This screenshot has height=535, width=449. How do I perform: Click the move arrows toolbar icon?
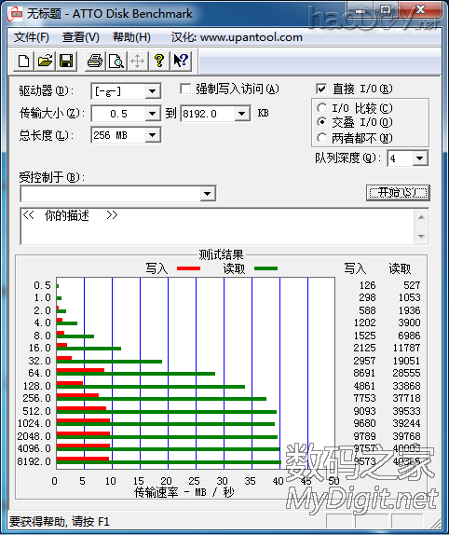137,62
